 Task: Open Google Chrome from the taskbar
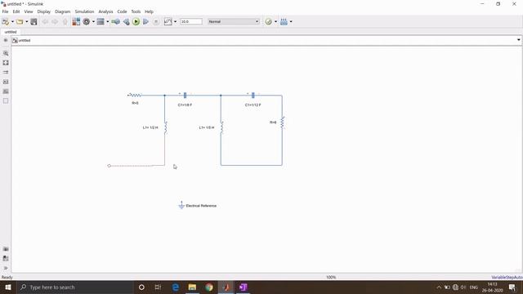(209, 287)
